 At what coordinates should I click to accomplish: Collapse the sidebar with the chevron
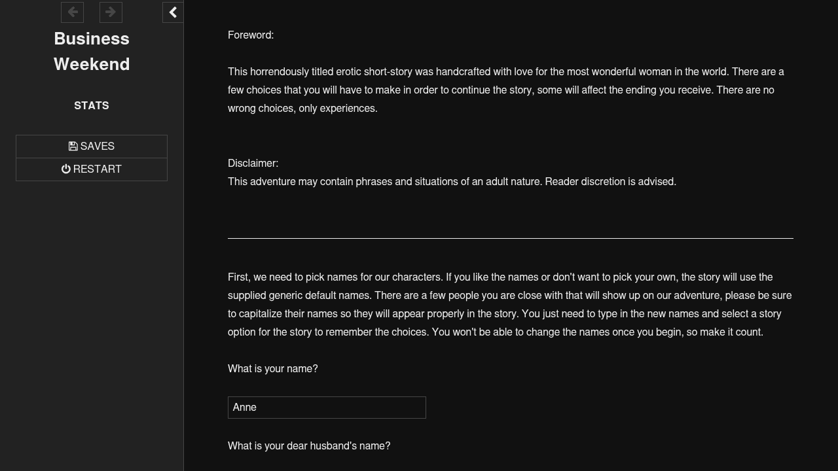pos(173,12)
